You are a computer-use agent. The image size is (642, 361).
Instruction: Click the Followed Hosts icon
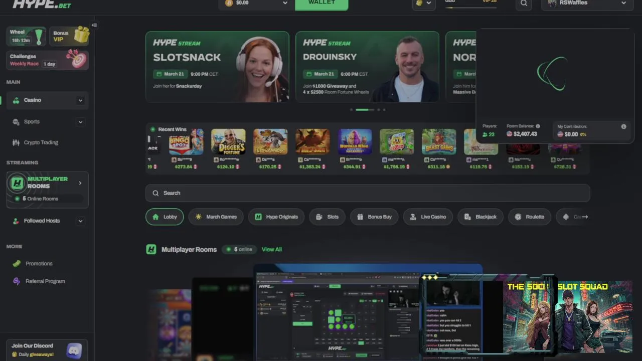point(16,221)
